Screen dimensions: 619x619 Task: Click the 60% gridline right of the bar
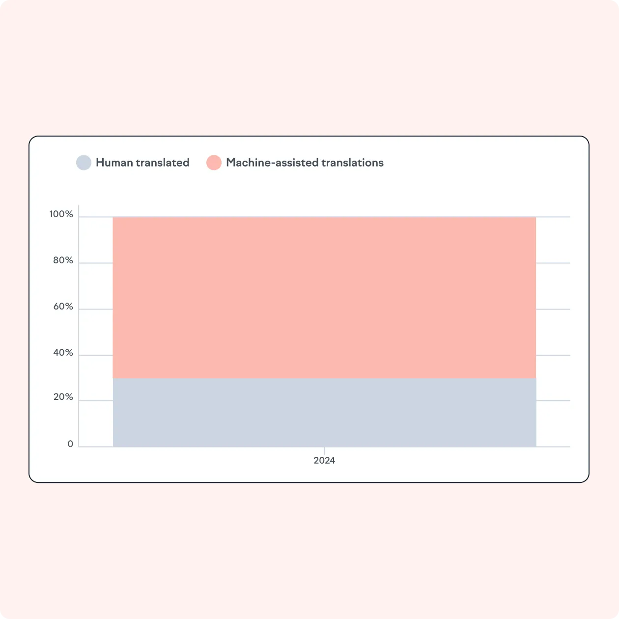tap(553, 309)
